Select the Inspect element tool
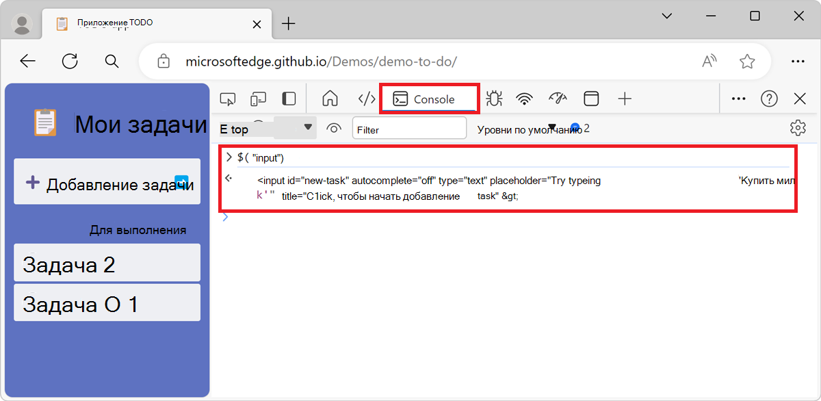This screenshot has width=821, height=401. click(228, 98)
